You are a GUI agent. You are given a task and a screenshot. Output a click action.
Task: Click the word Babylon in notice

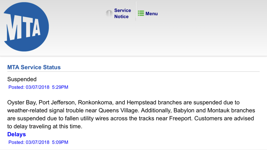click(183, 110)
